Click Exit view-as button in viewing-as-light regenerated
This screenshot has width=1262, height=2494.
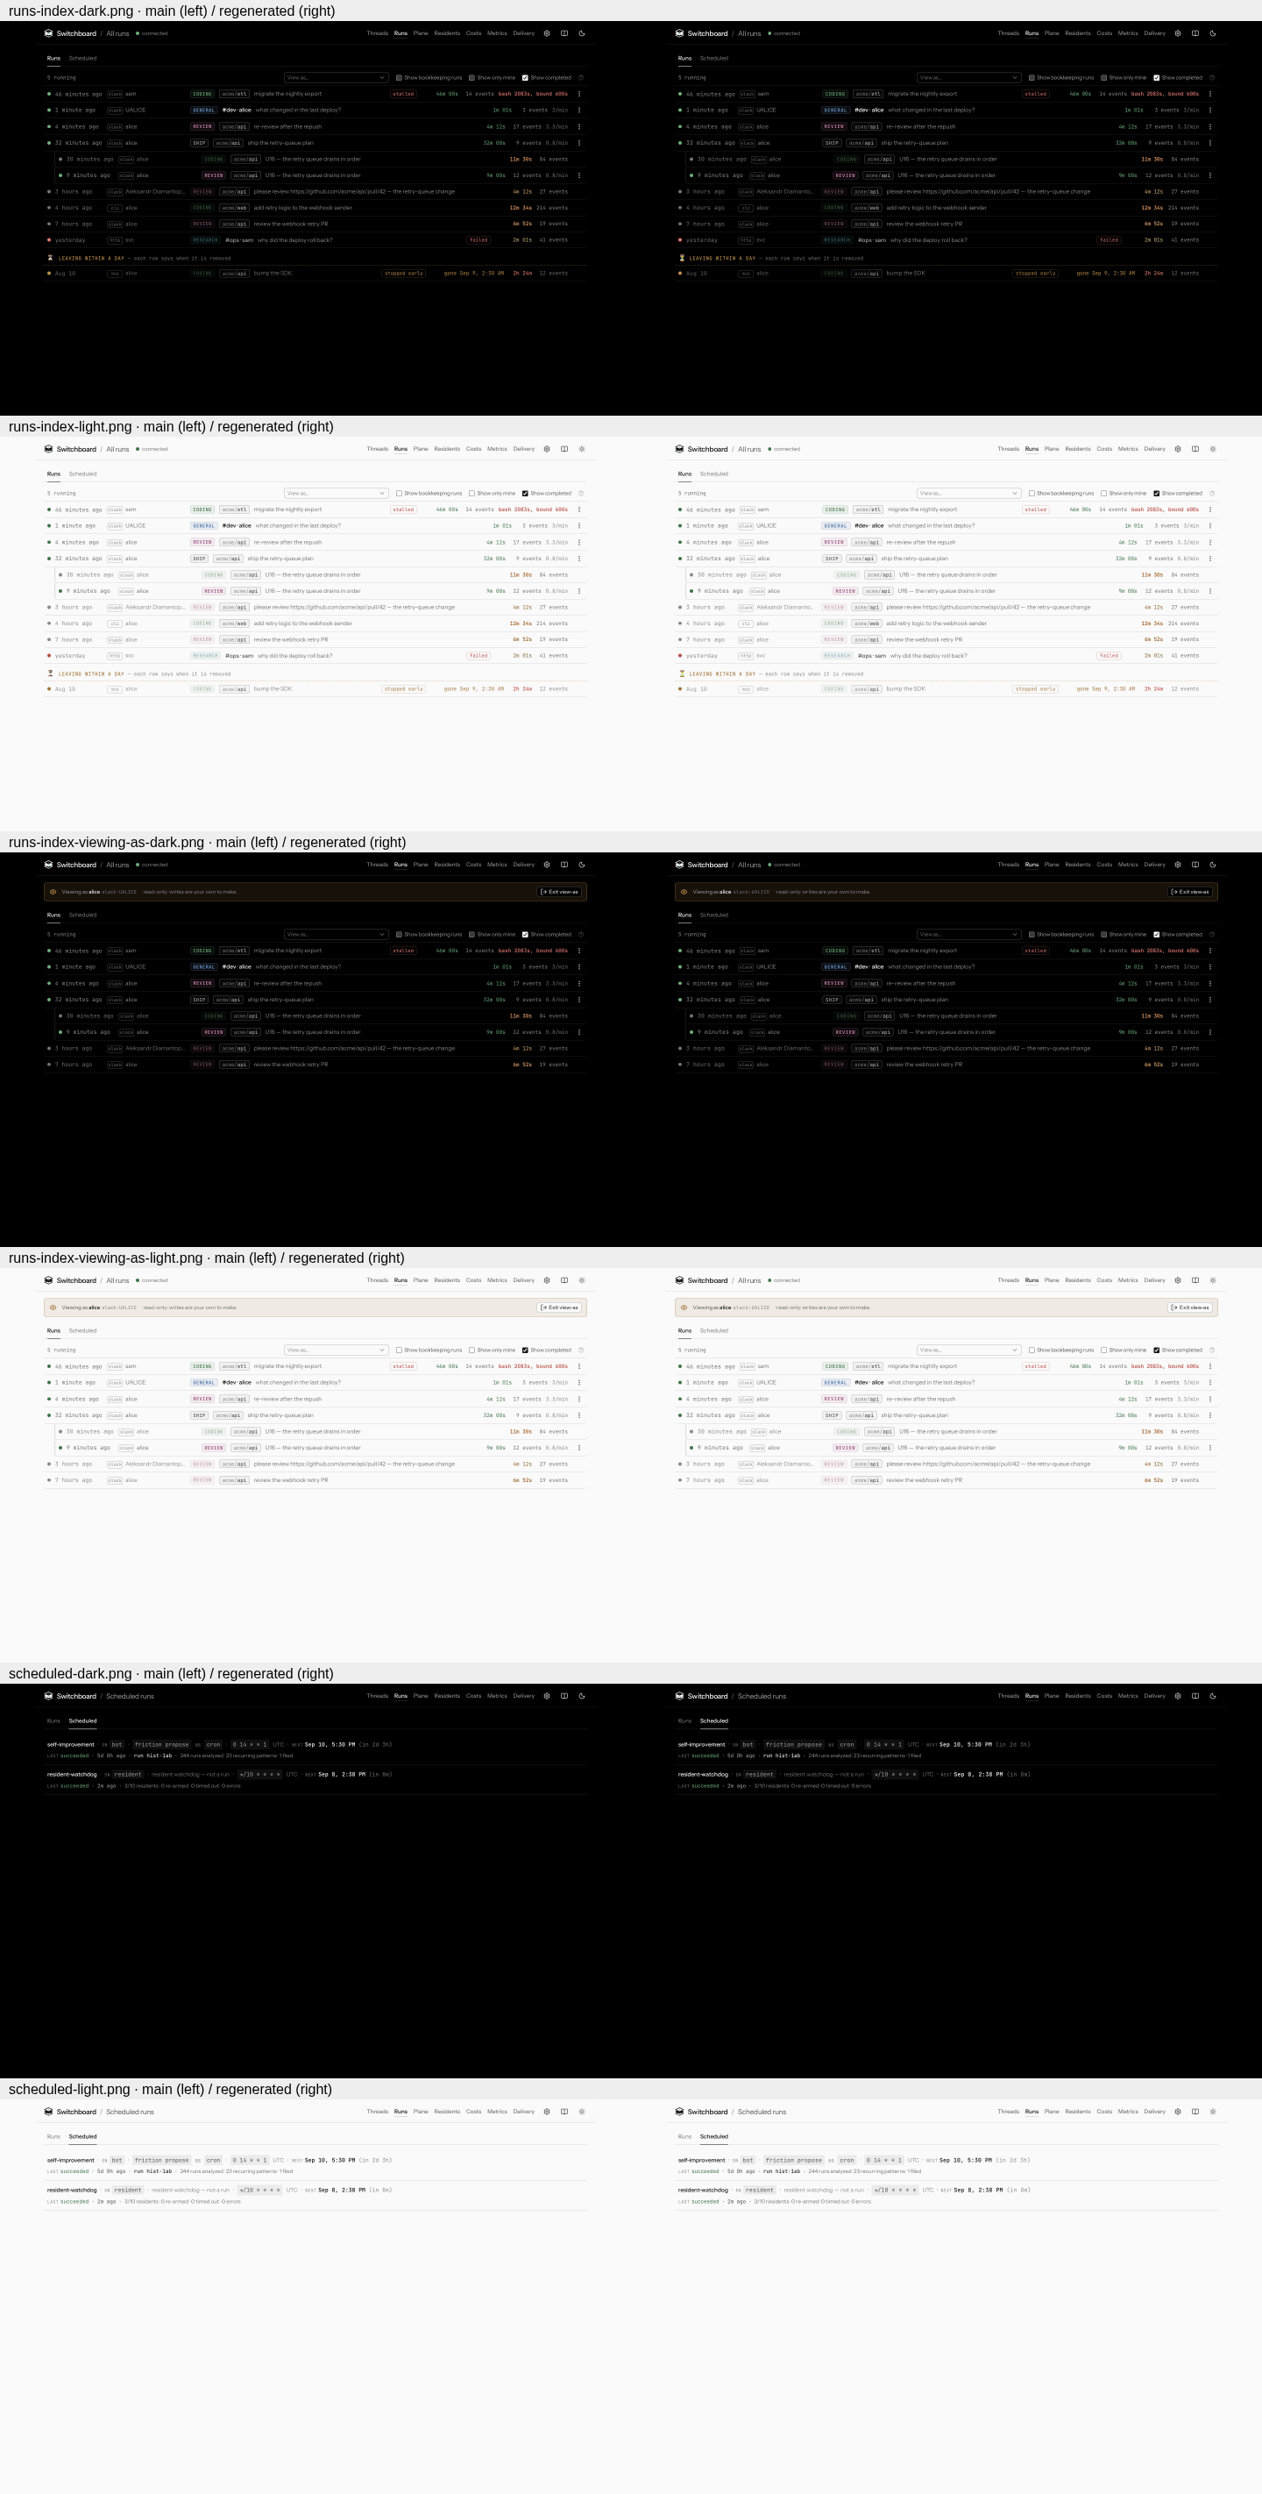[1190, 1307]
